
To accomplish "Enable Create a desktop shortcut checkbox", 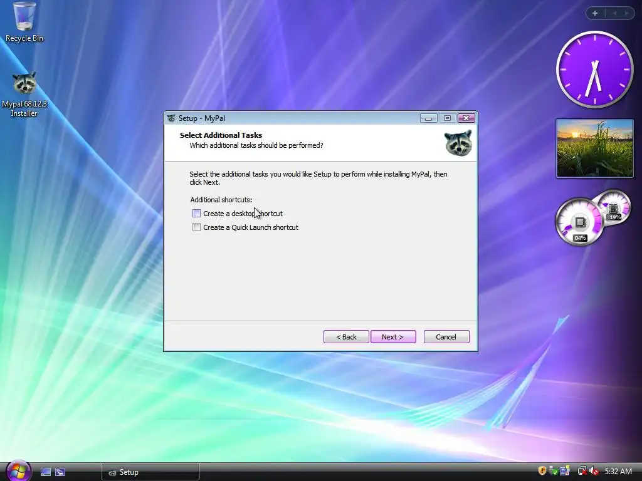I will pos(196,214).
